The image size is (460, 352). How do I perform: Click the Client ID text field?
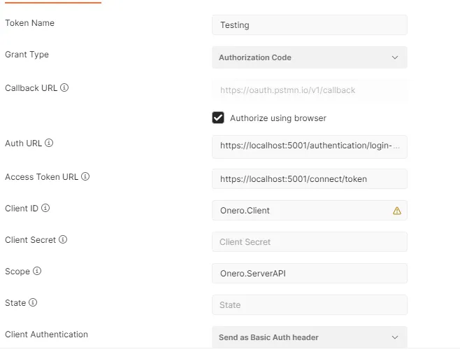[301, 211]
